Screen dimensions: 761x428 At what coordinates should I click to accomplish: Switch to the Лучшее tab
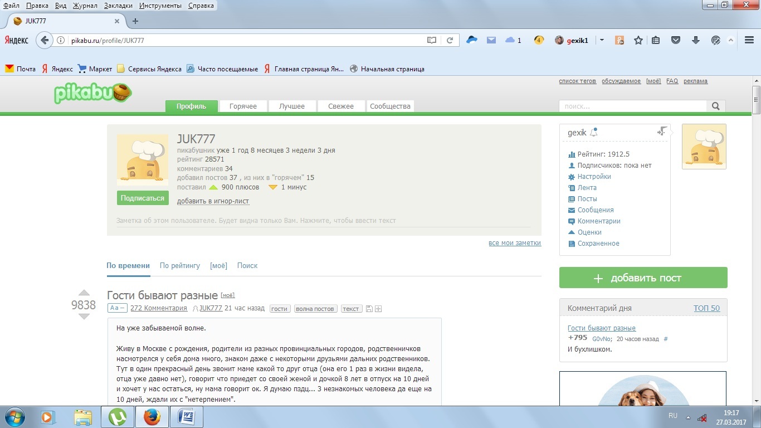click(292, 106)
